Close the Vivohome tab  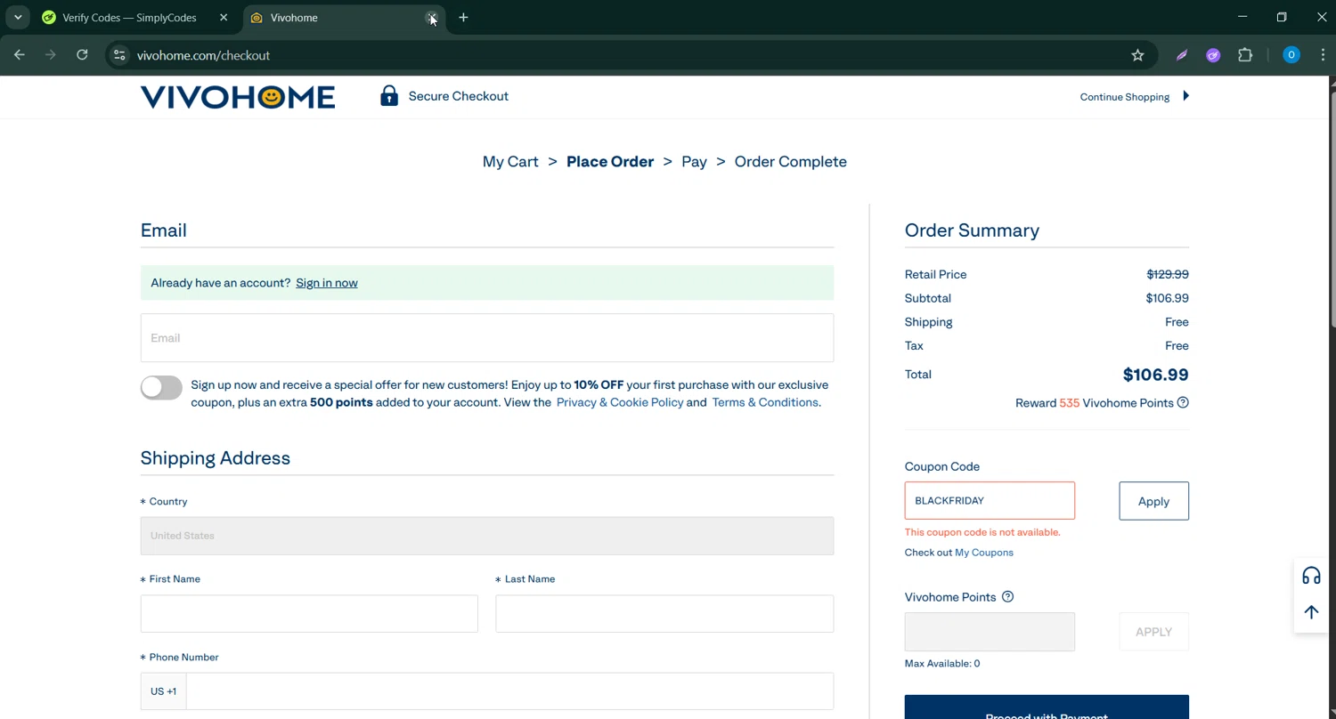(432, 18)
